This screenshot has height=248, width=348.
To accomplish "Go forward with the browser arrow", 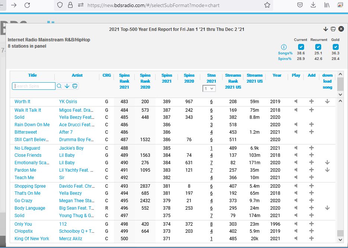I will 14,5.
